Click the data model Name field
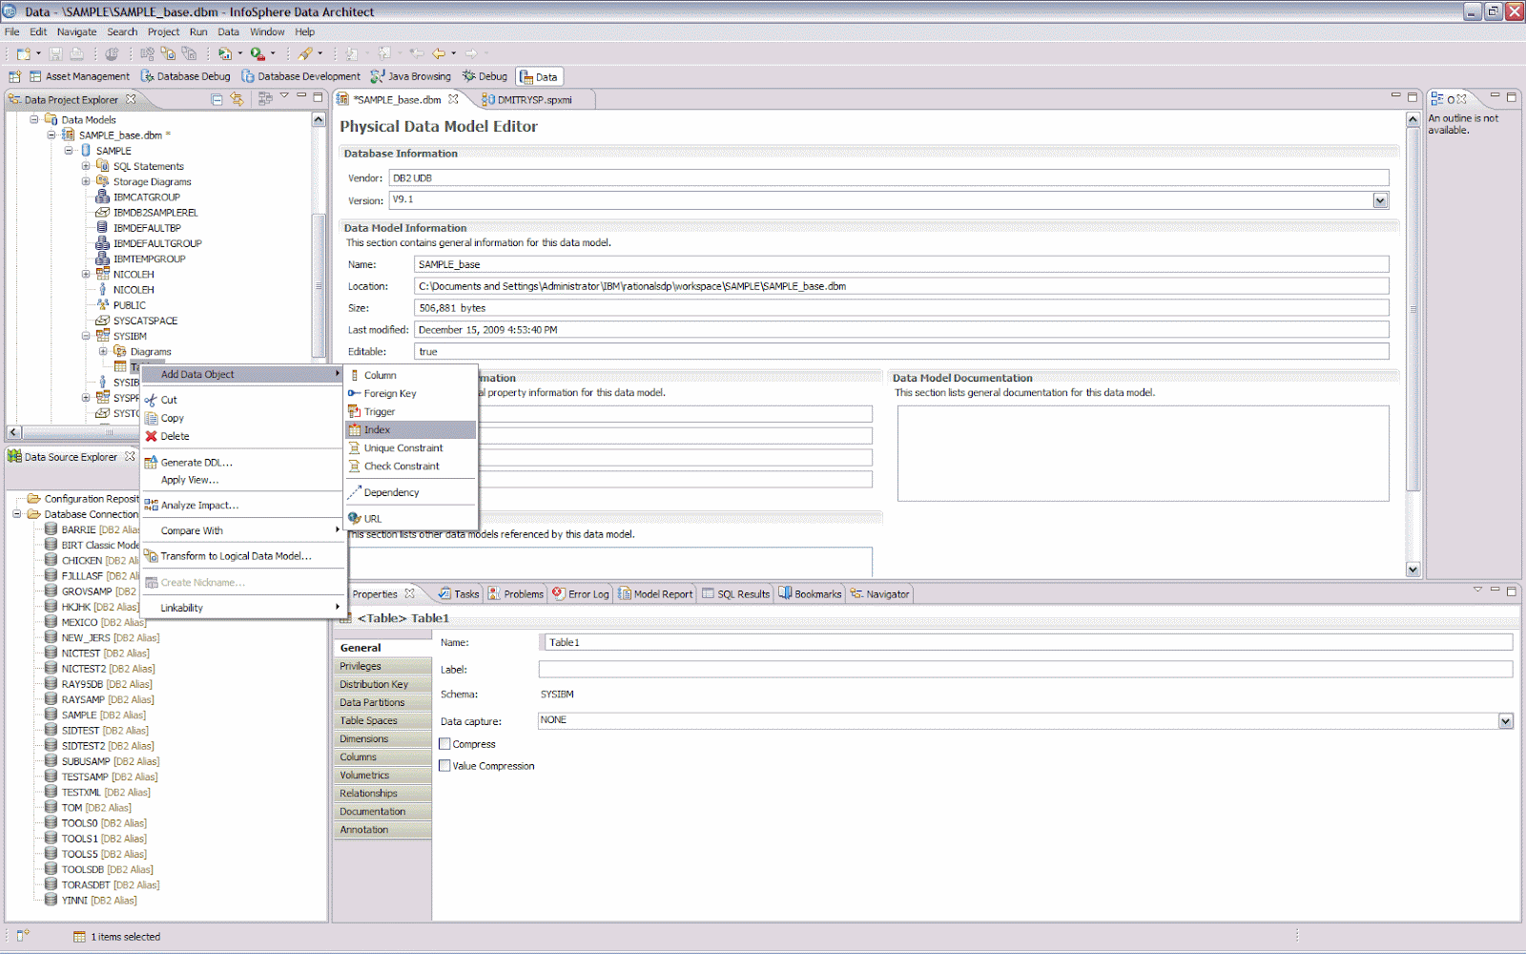The width and height of the screenshot is (1526, 954). tap(901, 264)
